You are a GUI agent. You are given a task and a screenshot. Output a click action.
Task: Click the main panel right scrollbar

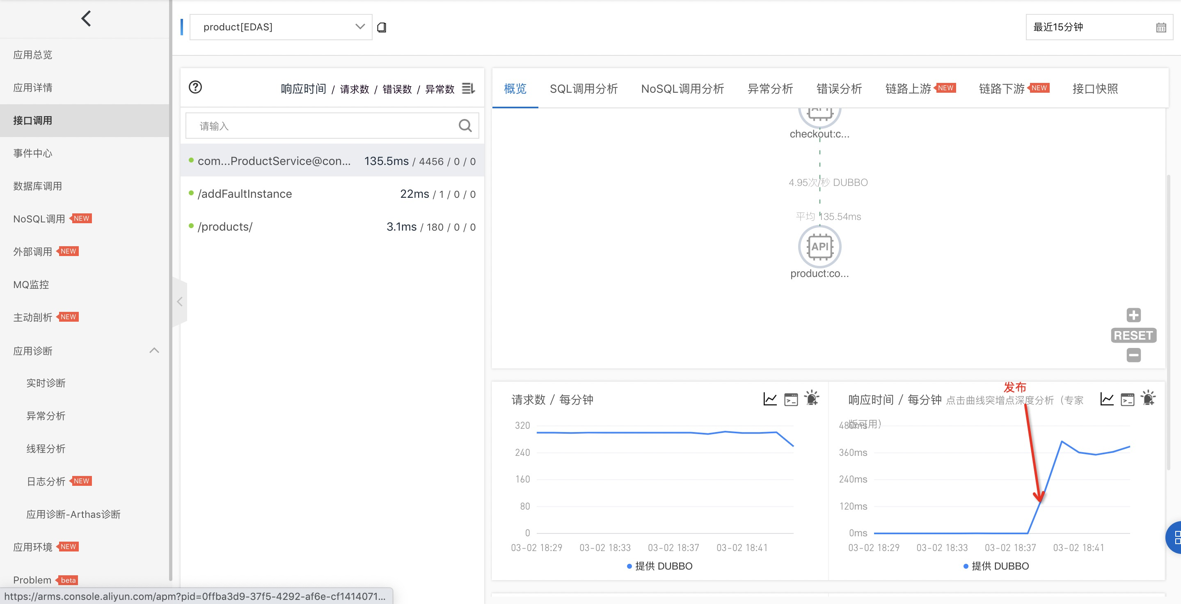1168,322
